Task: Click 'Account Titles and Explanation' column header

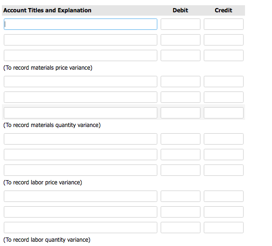Action: pos(47,10)
